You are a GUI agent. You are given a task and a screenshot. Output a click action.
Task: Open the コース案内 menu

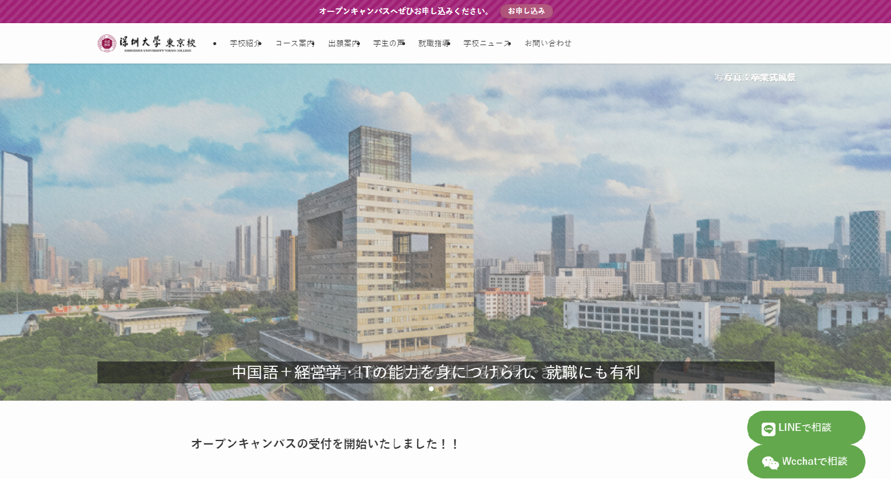[294, 43]
